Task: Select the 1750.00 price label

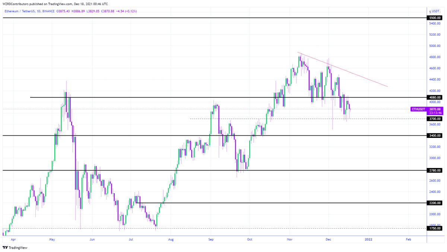Action: tap(435, 228)
